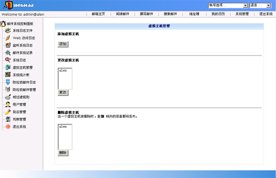Click the Web 访问日志 lightning icon

(x=8, y=38)
